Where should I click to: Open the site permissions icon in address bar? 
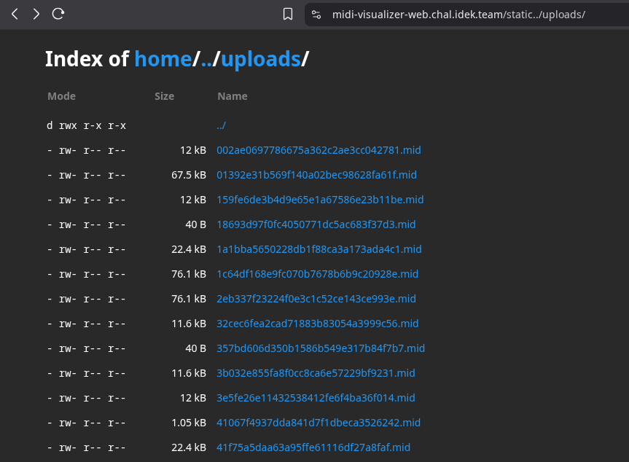pyautogui.click(x=316, y=13)
